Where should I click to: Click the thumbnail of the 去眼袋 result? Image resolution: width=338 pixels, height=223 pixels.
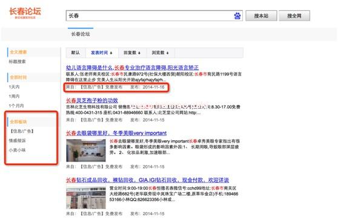86,150
